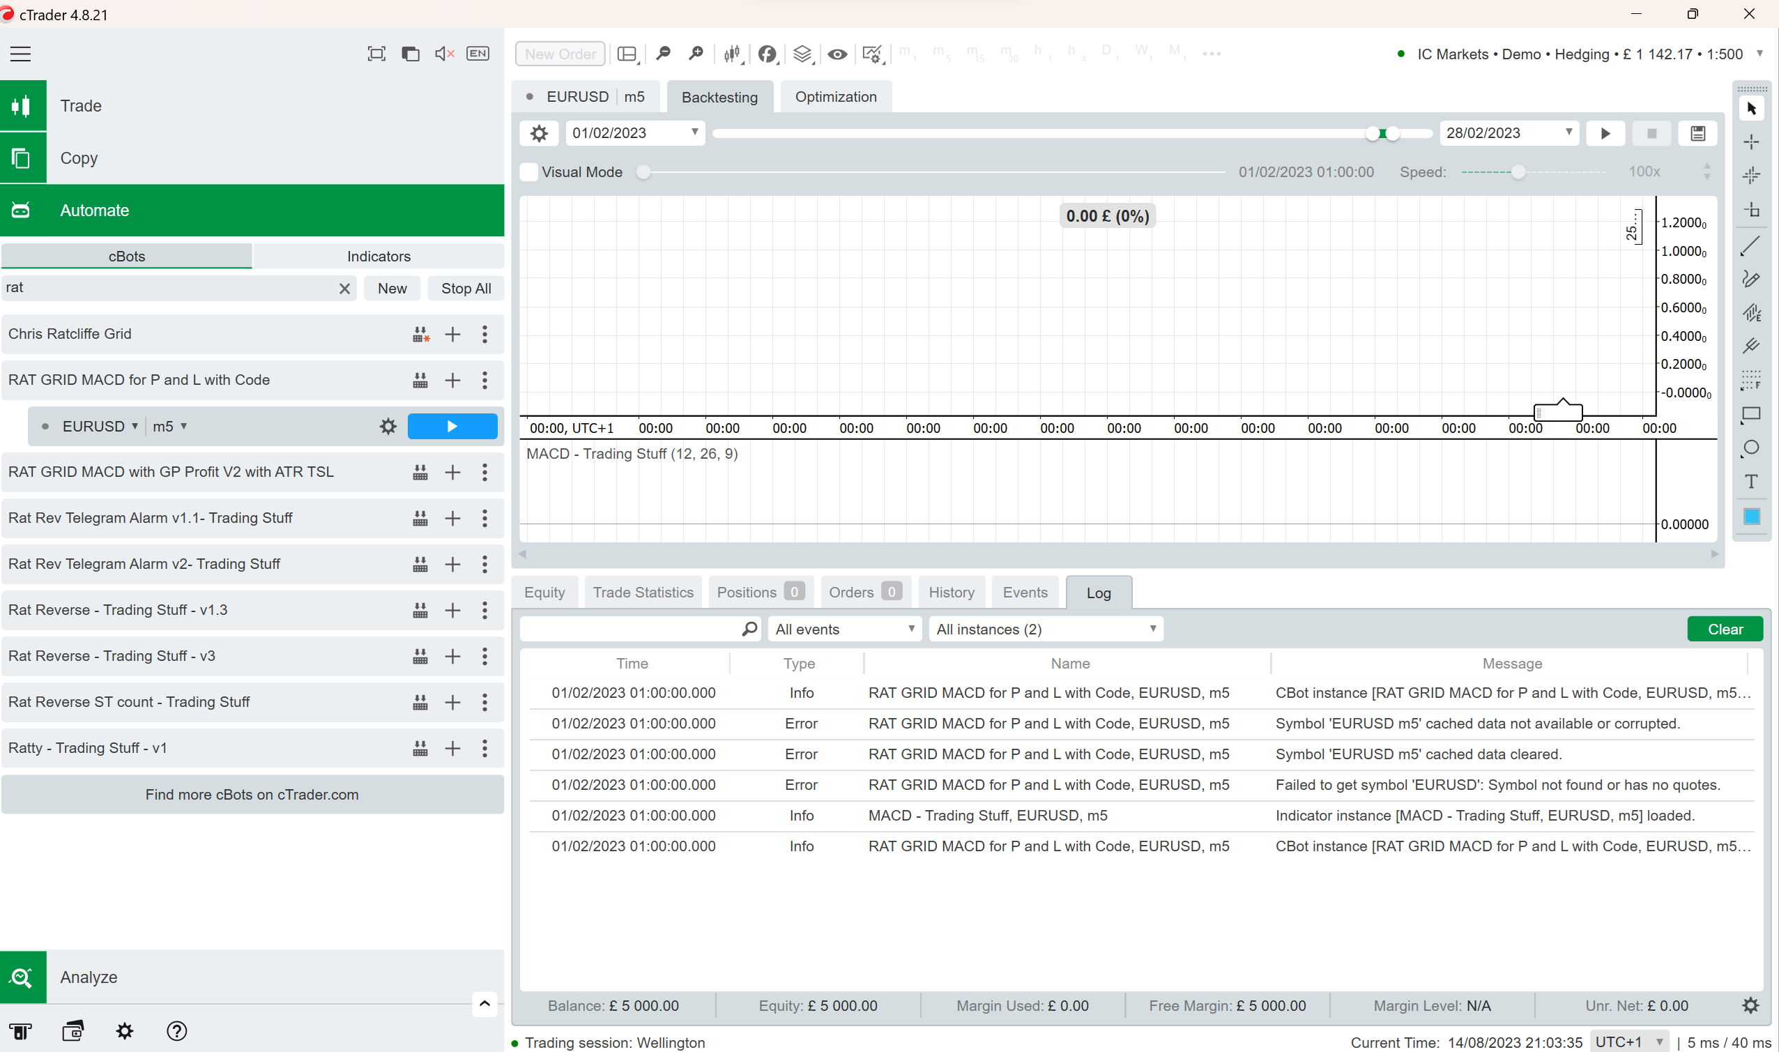Build the Chris Ratcliffe Grid cBot

pyautogui.click(x=421, y=334)
